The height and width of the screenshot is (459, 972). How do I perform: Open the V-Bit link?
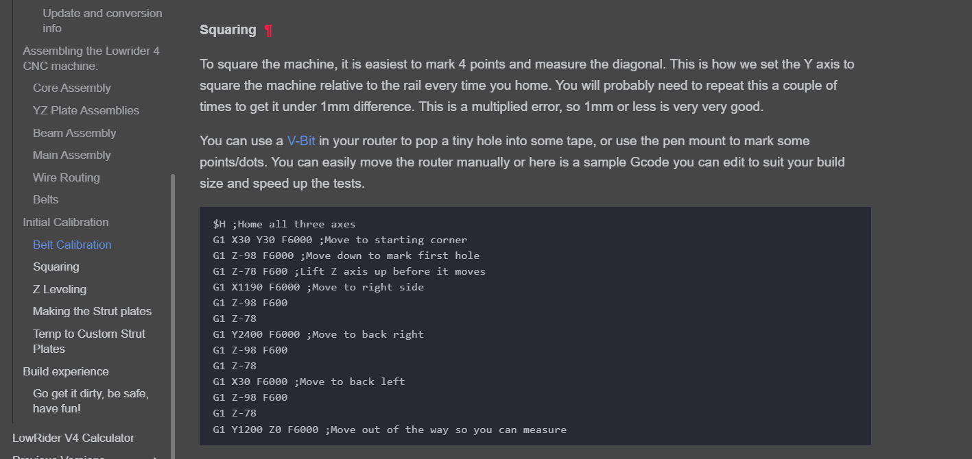click(x=301, y=140)
